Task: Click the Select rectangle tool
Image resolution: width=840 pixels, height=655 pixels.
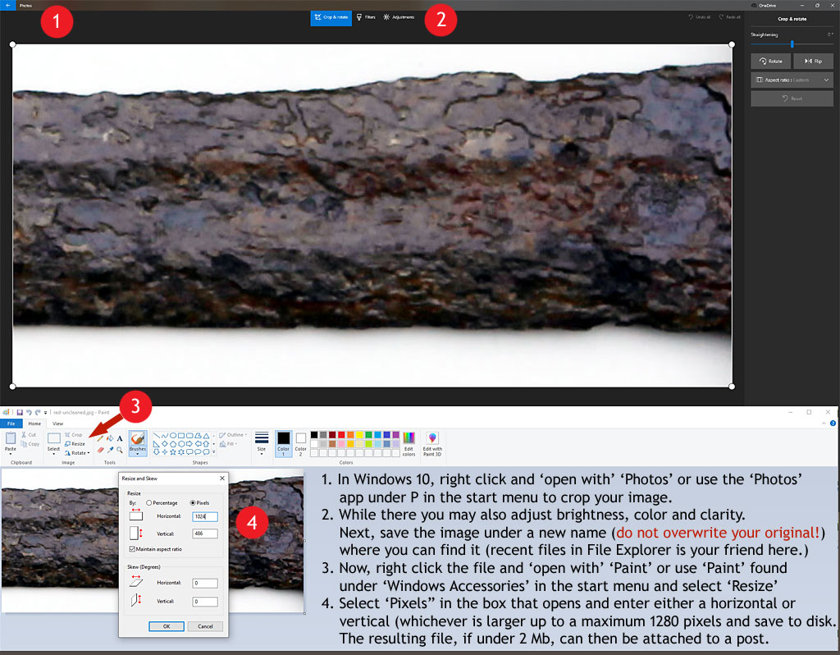Action: point(53,438)
